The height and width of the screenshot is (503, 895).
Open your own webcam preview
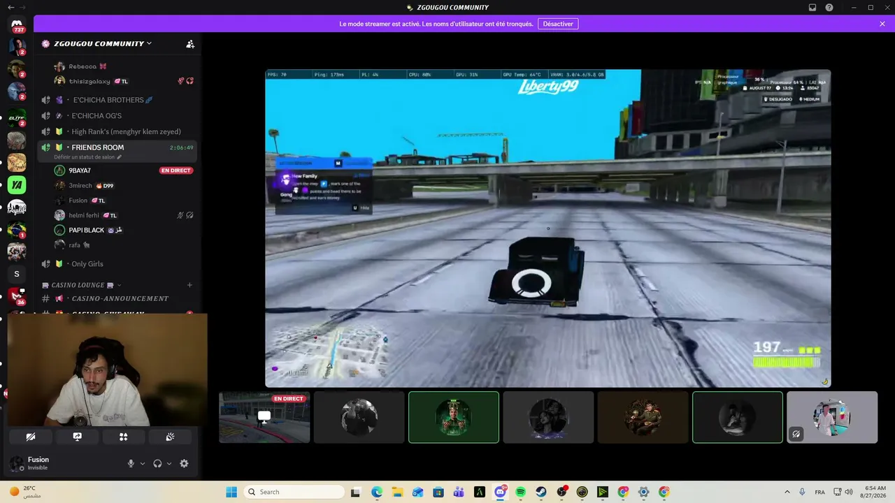coord(108,370)
